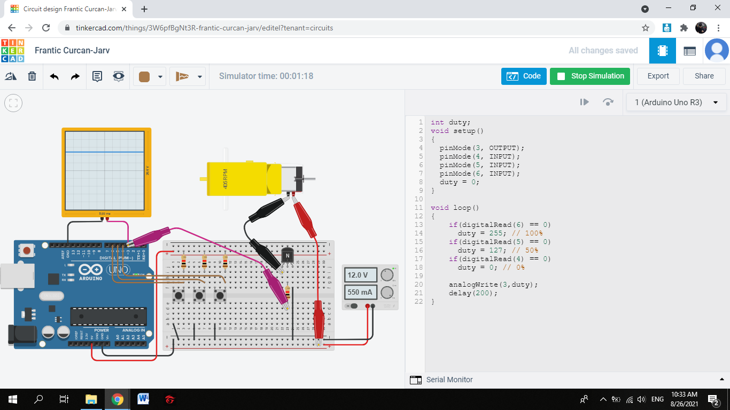Turn the power supply voltage knob

point(386,275)
